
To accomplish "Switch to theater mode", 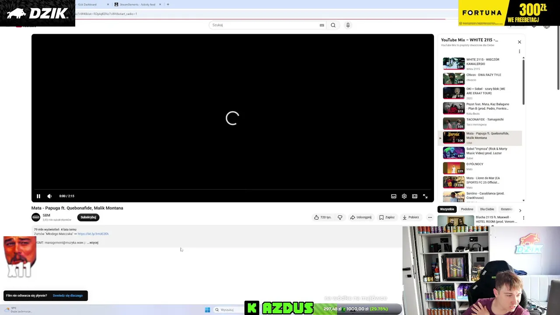I will [415, 196].
